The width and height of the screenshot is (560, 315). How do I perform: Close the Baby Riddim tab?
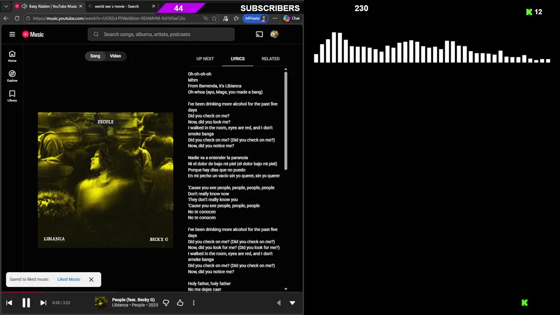[x=80, y=6]
